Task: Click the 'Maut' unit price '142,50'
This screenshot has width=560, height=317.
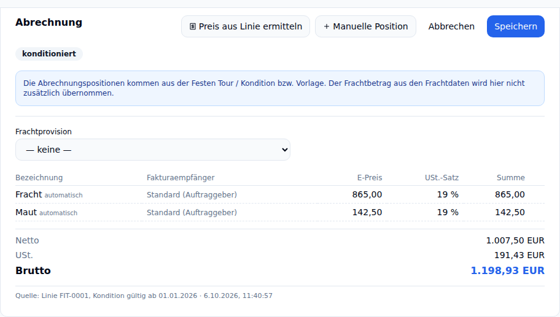Action: (x=367, y=212)
